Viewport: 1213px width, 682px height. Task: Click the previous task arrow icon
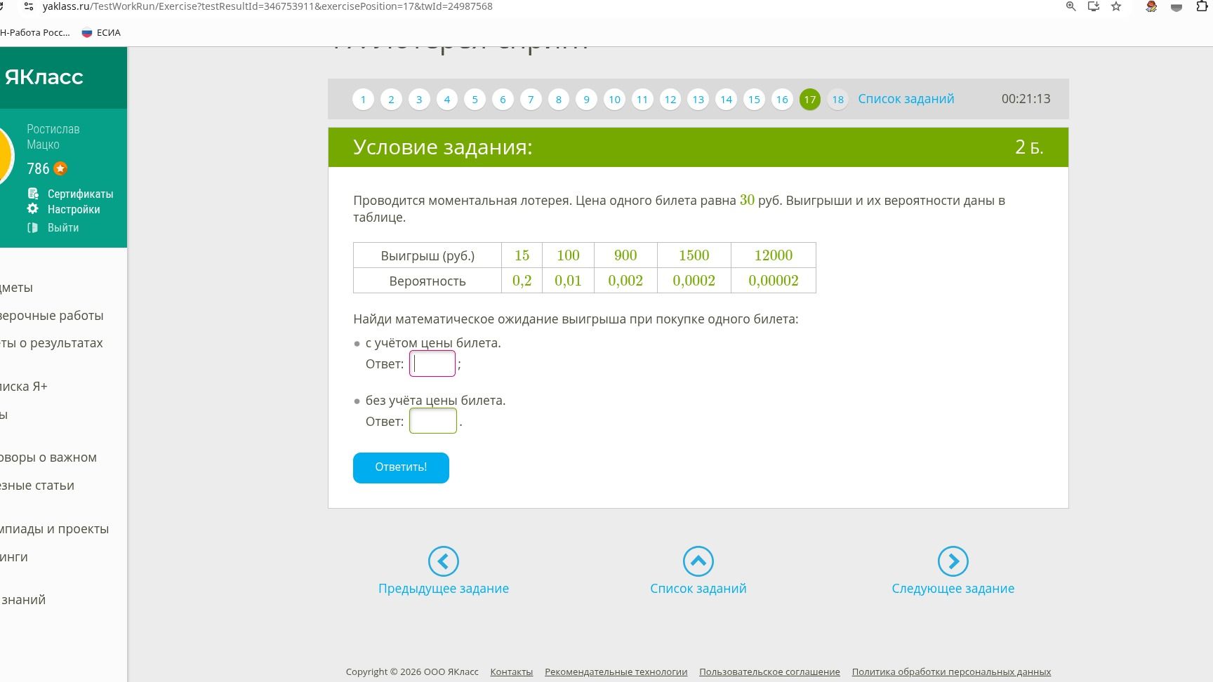point(443,561)
